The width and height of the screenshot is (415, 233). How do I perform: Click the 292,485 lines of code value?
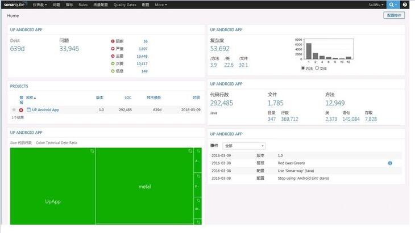222,103
